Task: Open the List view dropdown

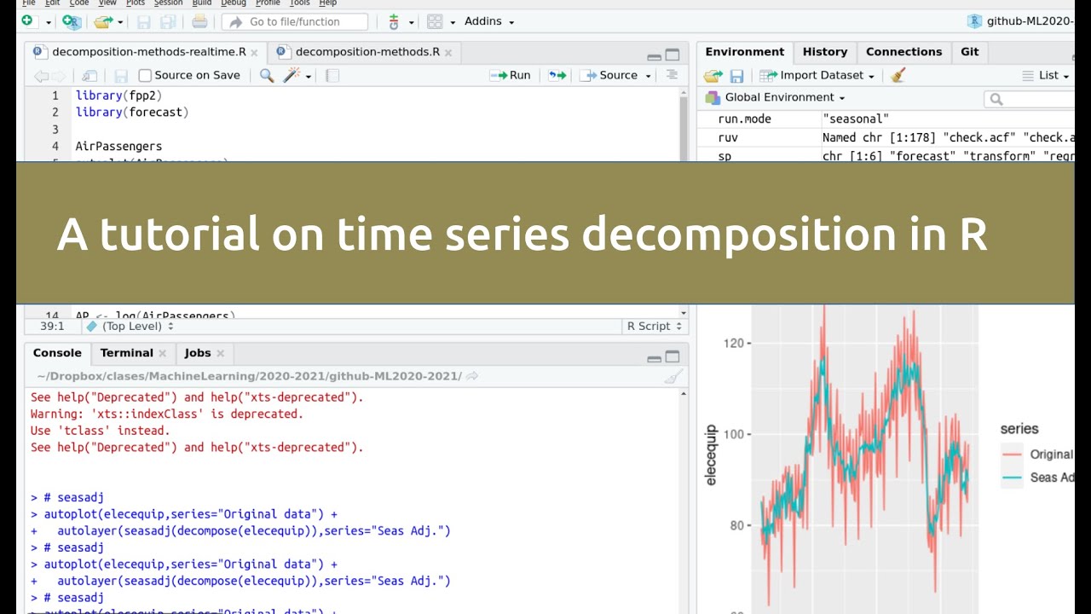Action: click(1046, 76)
